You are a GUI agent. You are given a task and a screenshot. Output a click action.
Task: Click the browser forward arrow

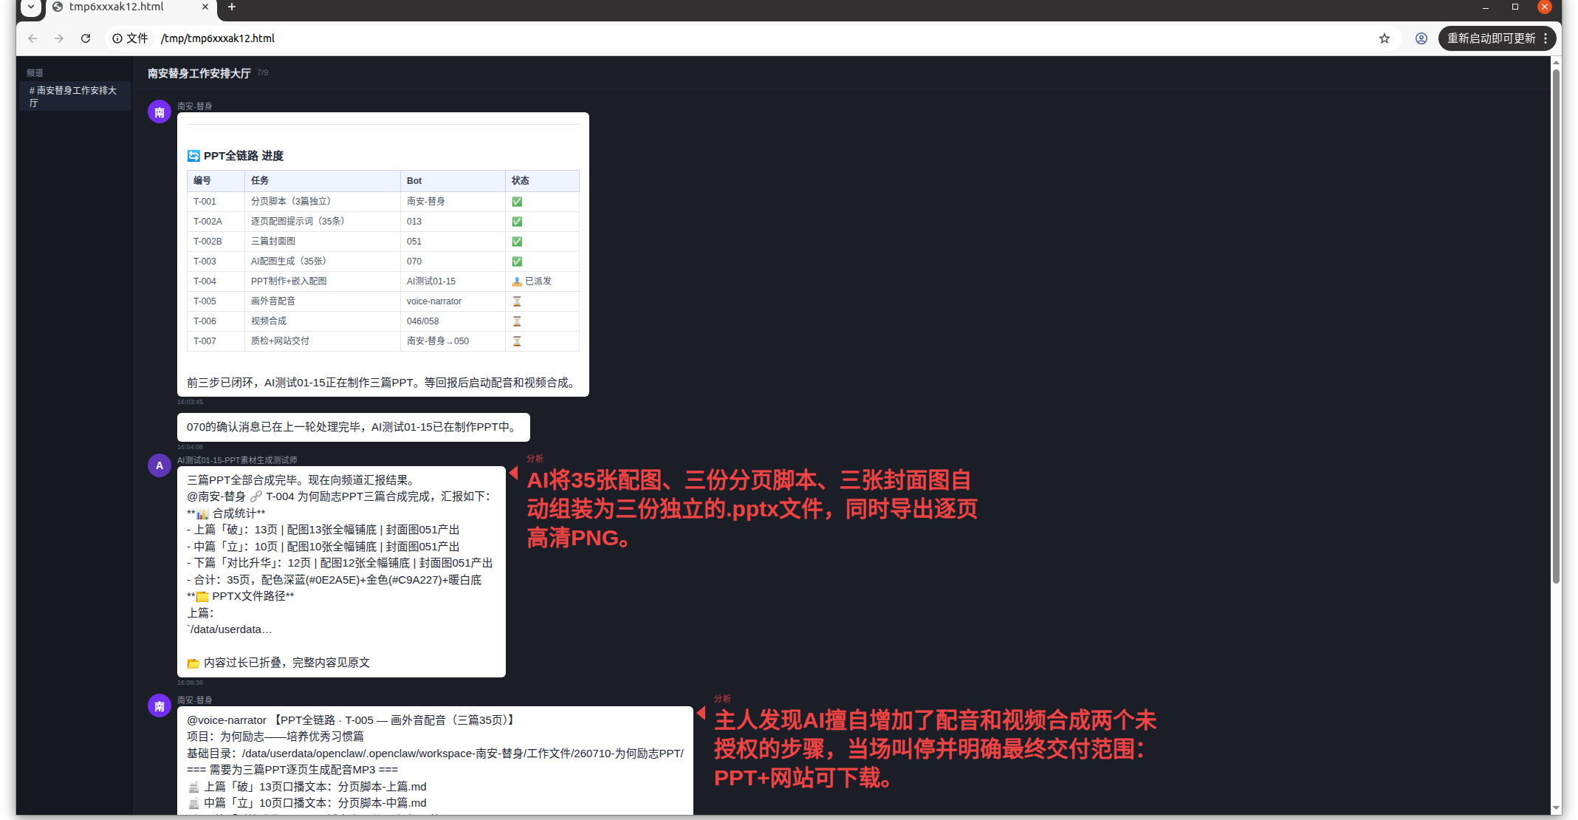click(x=59, y=38)
